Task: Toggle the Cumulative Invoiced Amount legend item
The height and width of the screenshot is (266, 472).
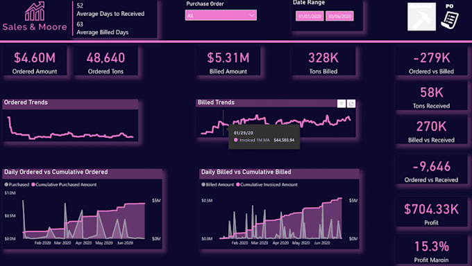Action: [267, 184]
